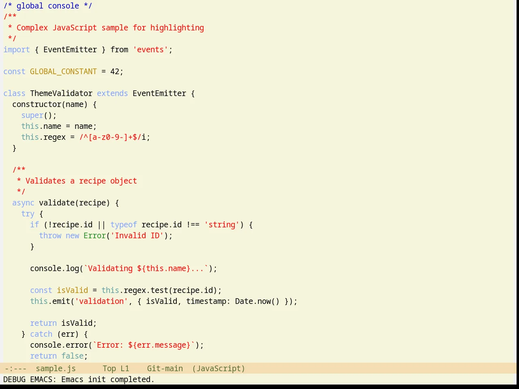The height and width of the screenshot is (389, 519).
Task: Click 'Date.now()' call
Action: tap(257, 301)
